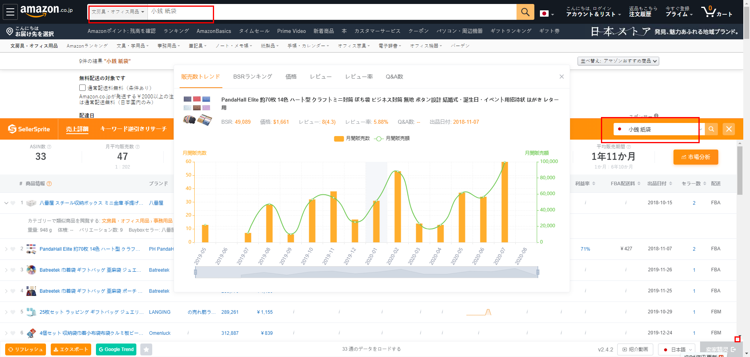Switch to the 販売数トレンド tab
Screen dimensions: 750x357
coord(200,77)
